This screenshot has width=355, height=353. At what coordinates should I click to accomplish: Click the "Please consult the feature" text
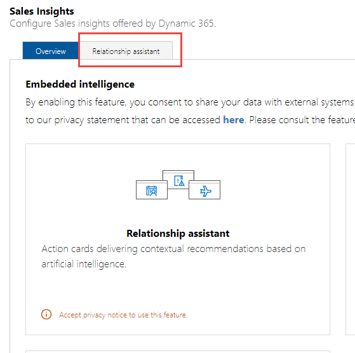coord(302,120)
